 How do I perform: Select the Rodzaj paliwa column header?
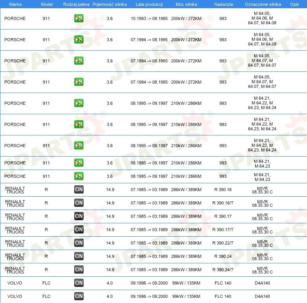(76, 4)
